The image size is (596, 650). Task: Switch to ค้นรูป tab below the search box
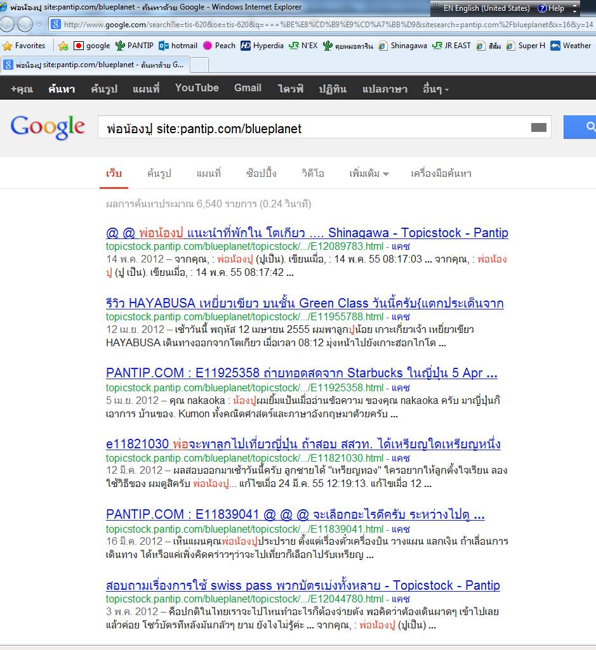(159, 173)
